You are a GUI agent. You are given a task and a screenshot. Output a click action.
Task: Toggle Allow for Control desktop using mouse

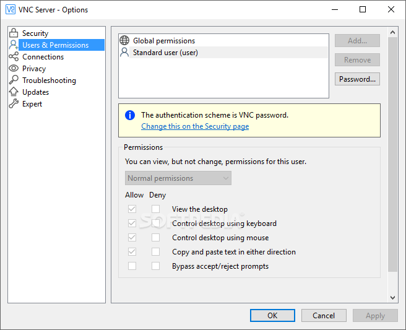(132, 237)
